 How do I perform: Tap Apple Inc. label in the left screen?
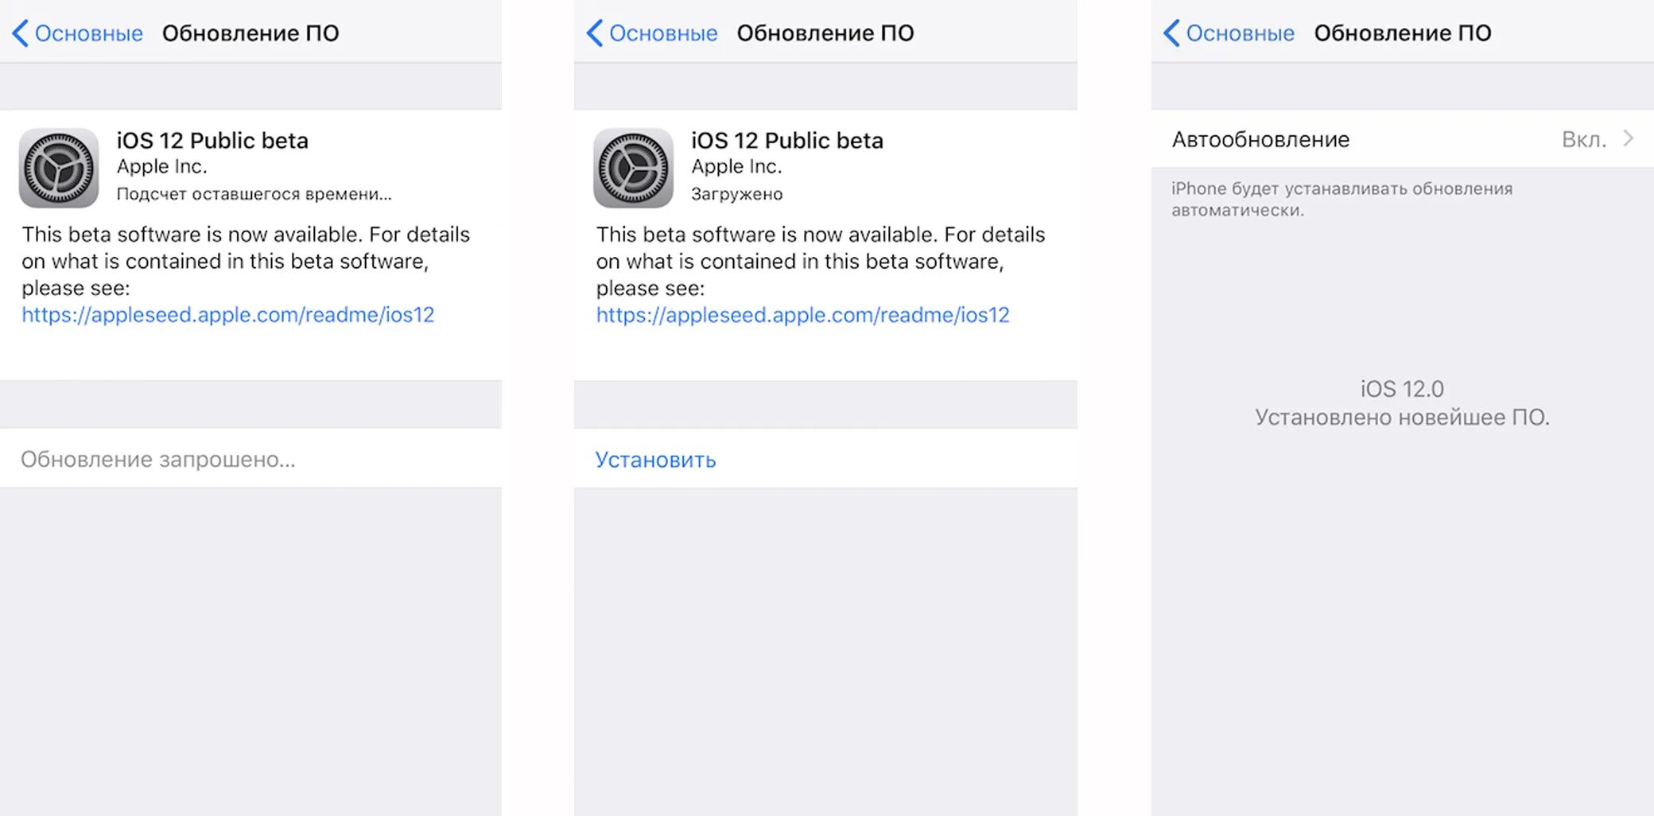(x=162, y=166)
